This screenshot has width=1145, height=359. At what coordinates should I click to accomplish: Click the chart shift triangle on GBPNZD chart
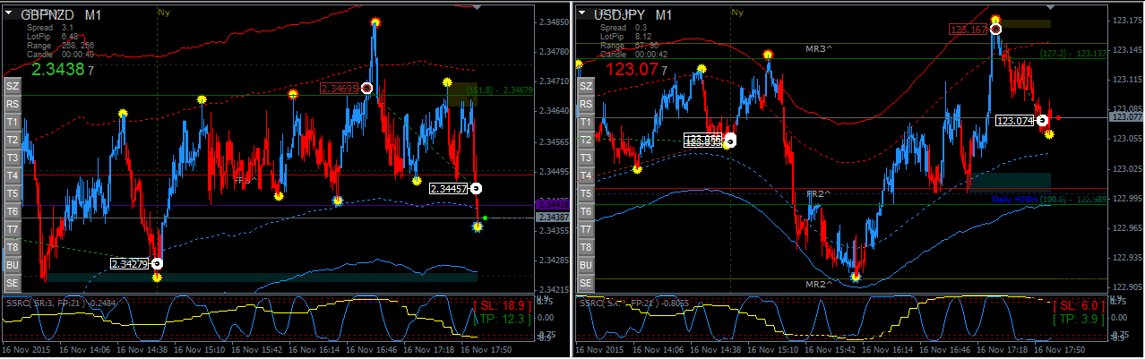[x=476, y=6]
